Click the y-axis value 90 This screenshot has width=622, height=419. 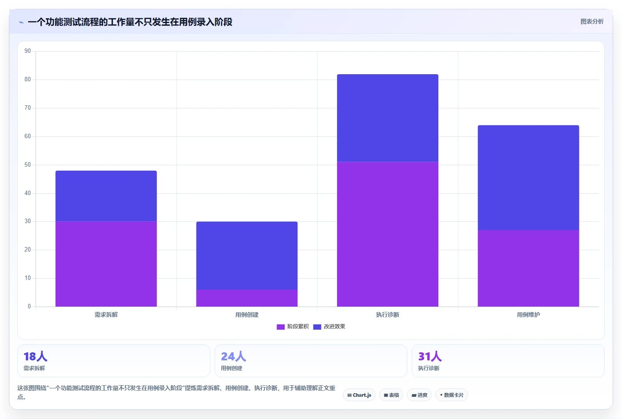pyautogui.click(x=28, y=51)
